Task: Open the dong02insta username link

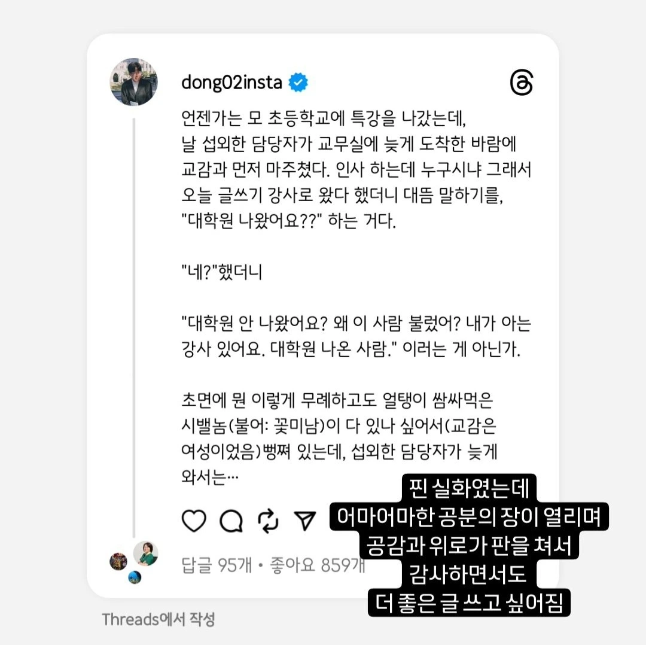Action: click(x=231, y=83)
